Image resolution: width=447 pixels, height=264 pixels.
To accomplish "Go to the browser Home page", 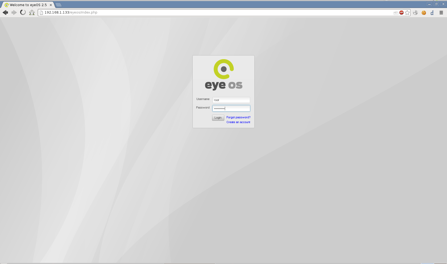I will (x=32, y=12).
